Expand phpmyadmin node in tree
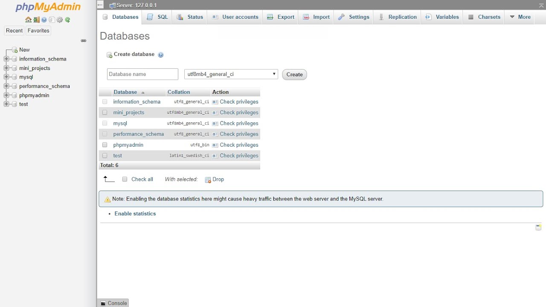546x307 pixels. tap(6, 95)
